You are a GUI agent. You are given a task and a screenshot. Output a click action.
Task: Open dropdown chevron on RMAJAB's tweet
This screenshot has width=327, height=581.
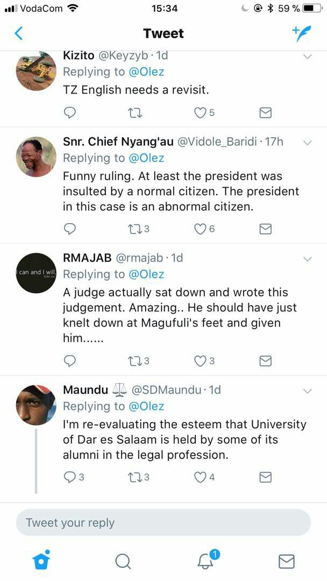point(308,259)
